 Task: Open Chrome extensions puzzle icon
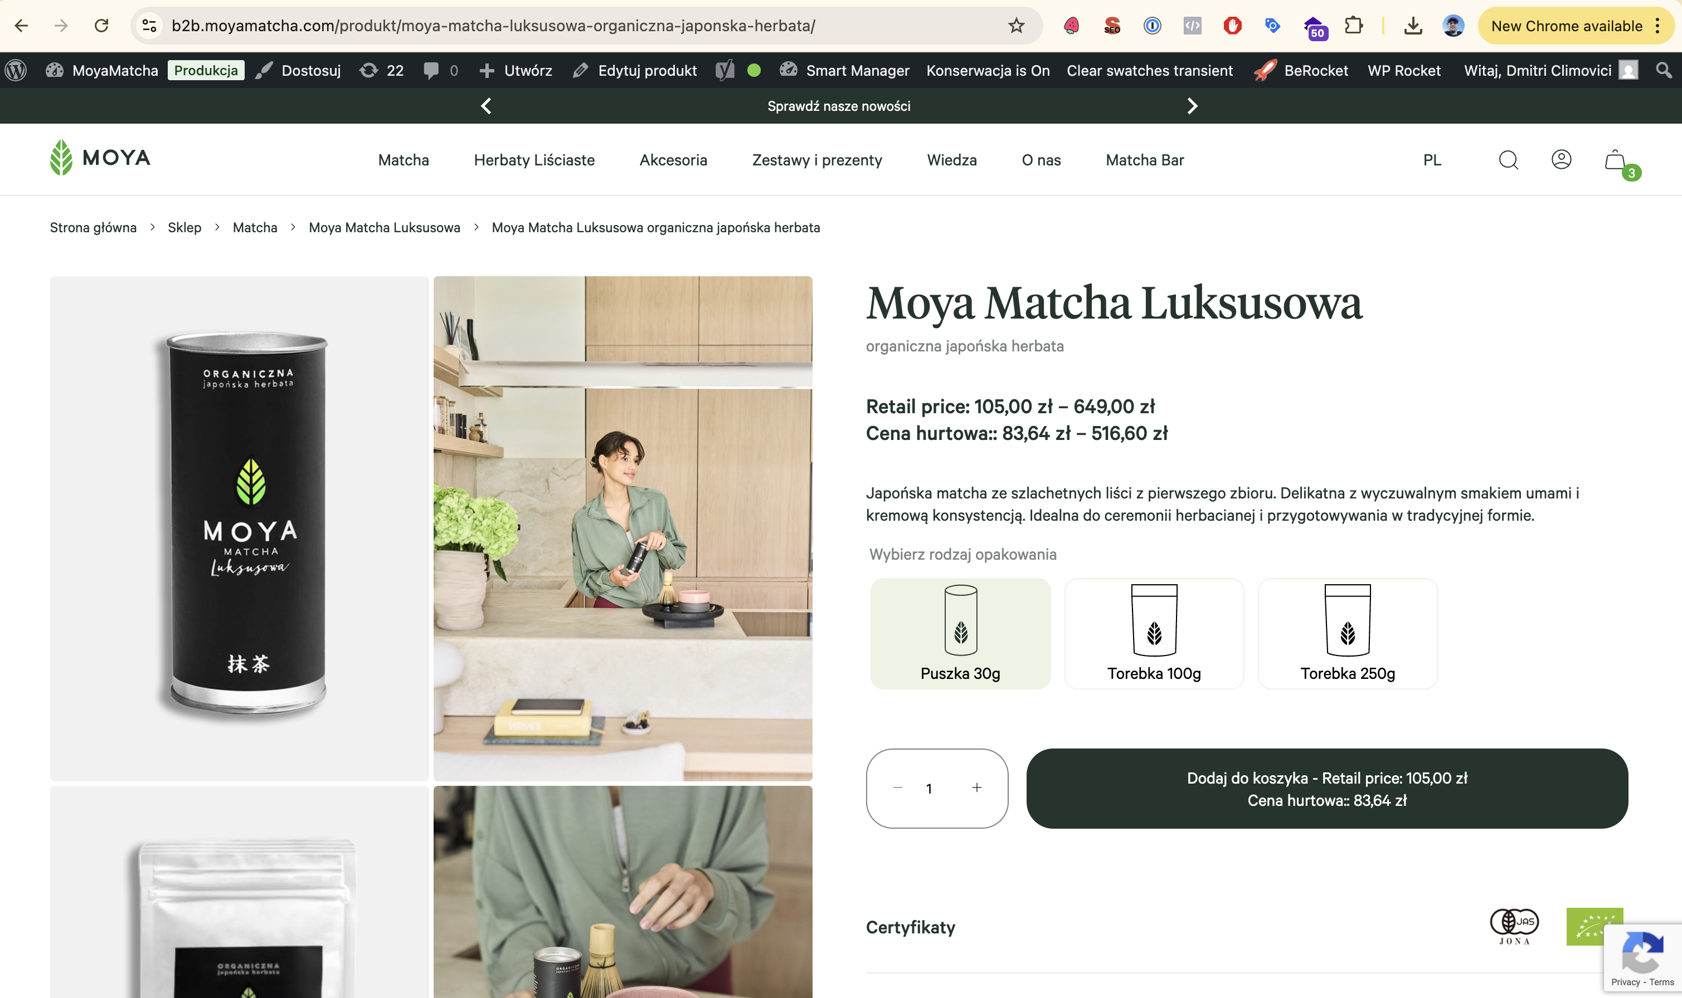point(1353,26)
